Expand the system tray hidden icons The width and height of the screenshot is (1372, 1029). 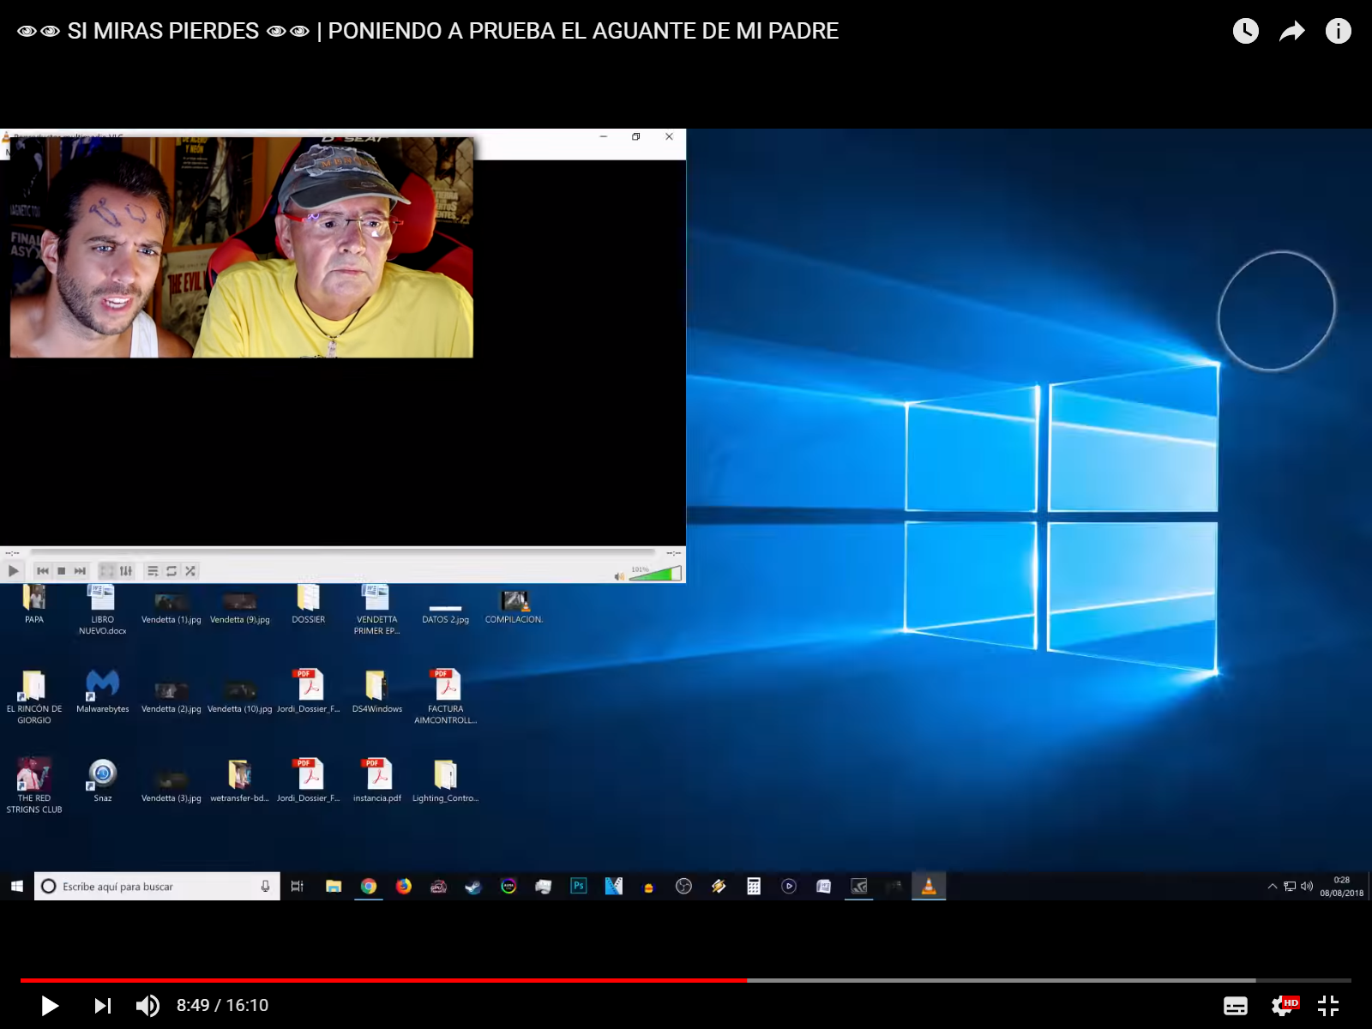point(1272,886)
